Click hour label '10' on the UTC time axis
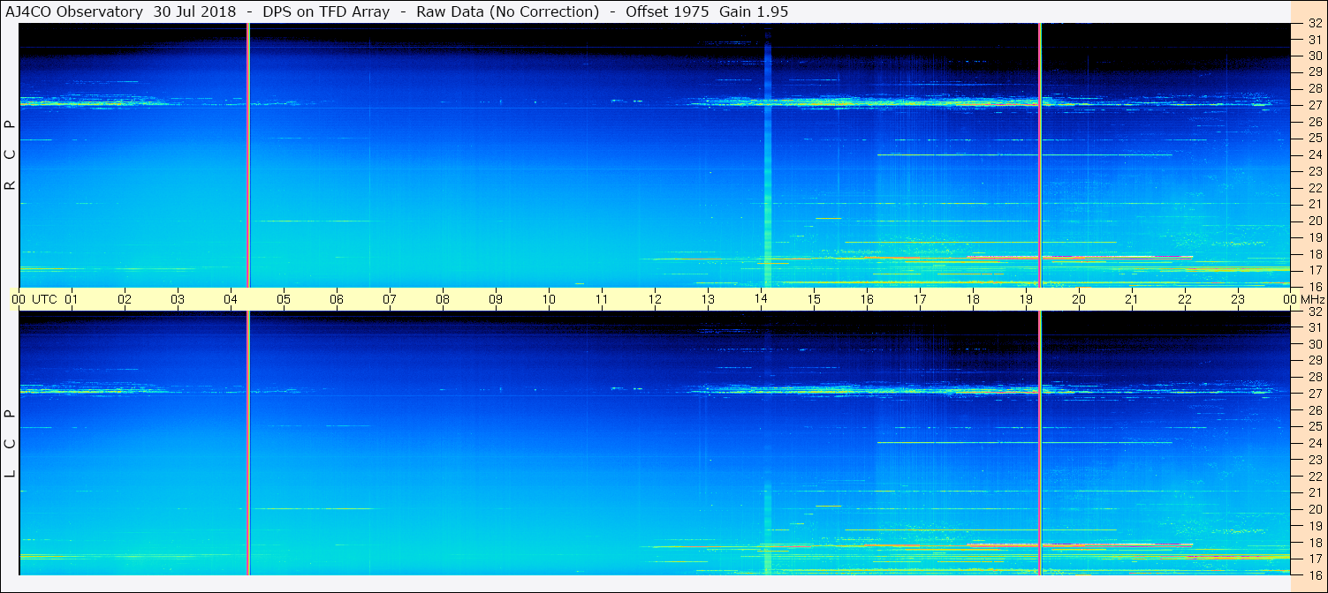This screenshot has height=593, width=1328. click(549, 299)
